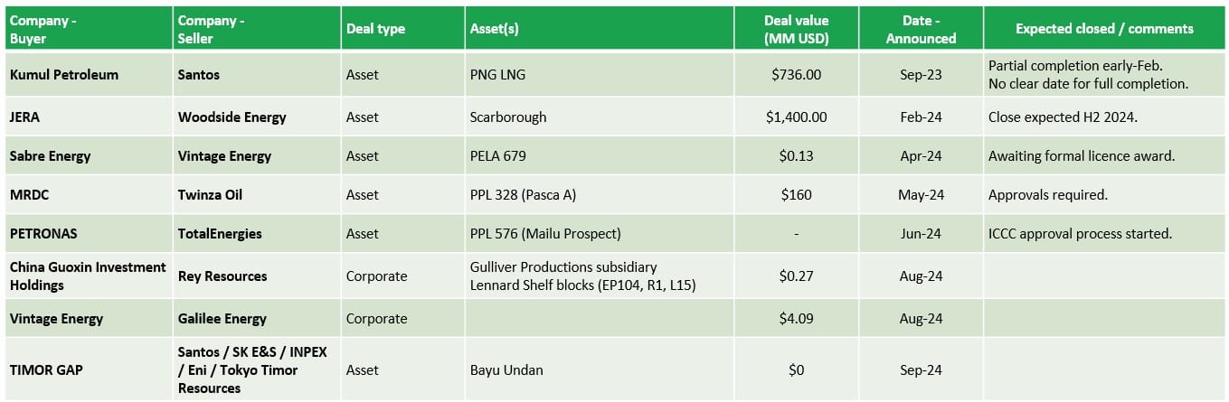Select the Scarborough asset cell
The width and height of the screenshot is (1229, 402).
click(508, 117)
